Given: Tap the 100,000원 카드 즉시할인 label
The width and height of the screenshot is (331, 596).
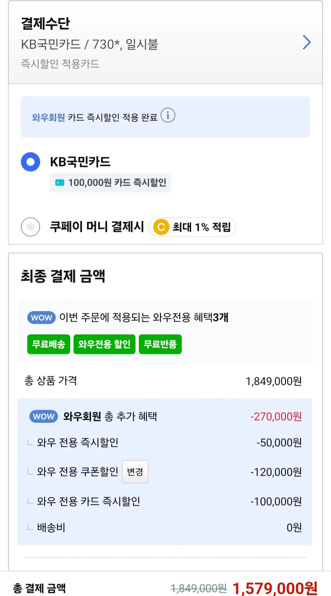Looking at the screenshot, I should coord(117,183).
